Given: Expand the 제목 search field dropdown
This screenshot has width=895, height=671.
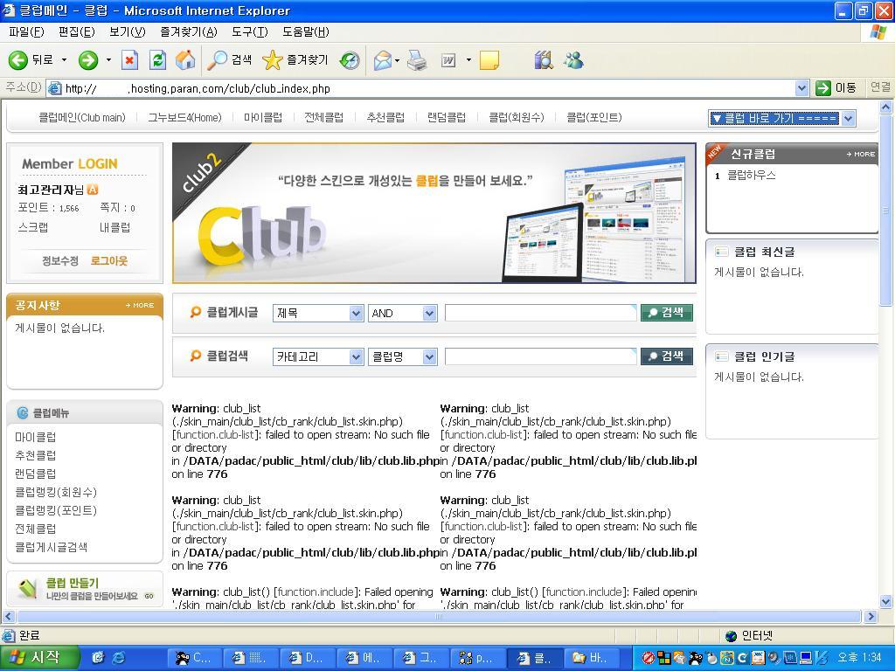Looking at the screenshot, I should [x=356, y=313].
